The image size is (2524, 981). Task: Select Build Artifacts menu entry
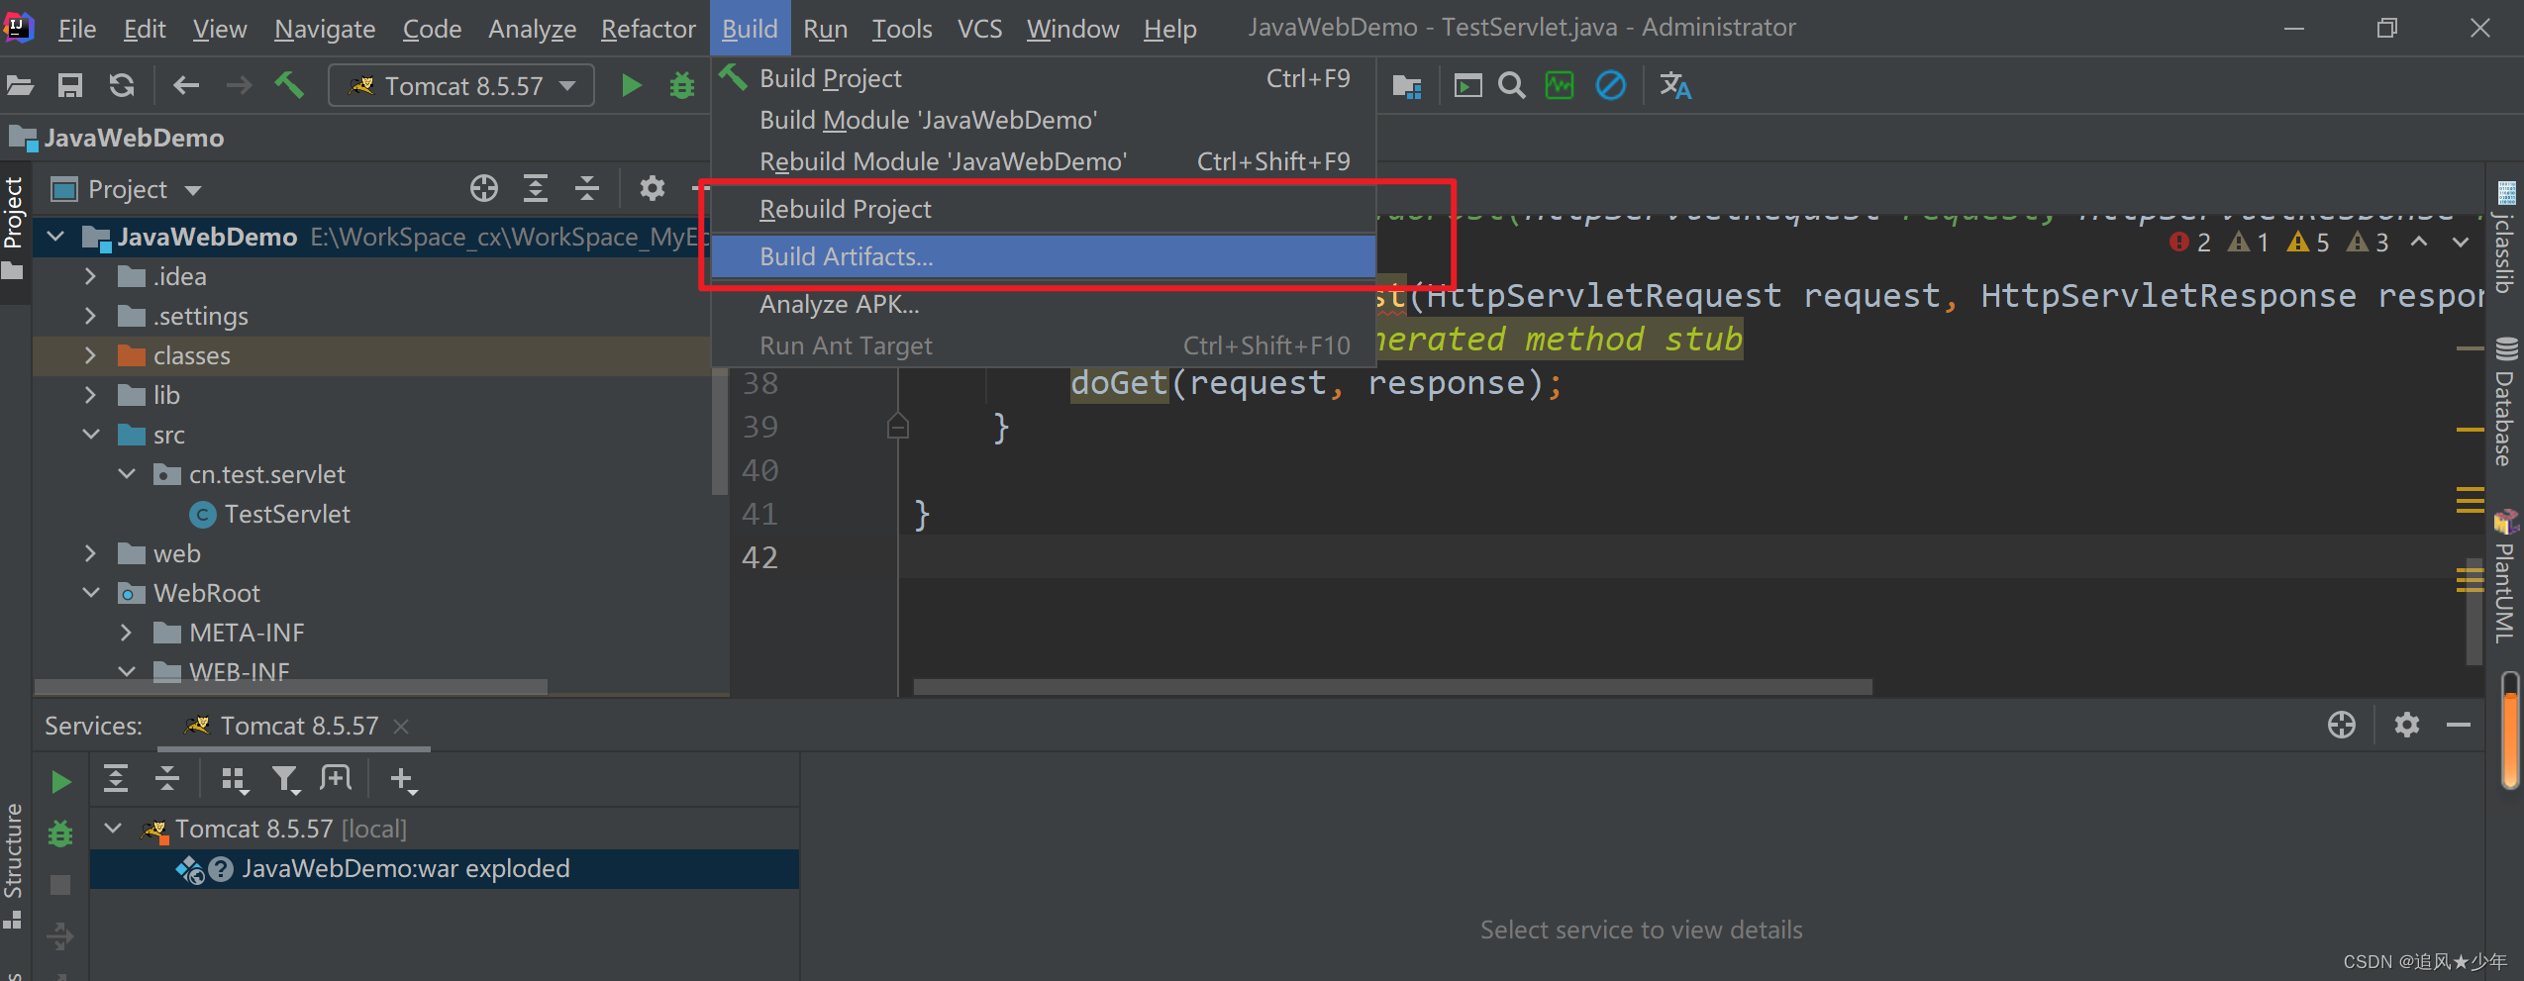(x=1044, y=256)
